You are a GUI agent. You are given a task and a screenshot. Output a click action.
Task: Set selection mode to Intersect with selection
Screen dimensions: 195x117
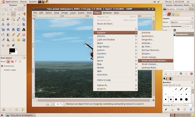click(x=20, y=61)
